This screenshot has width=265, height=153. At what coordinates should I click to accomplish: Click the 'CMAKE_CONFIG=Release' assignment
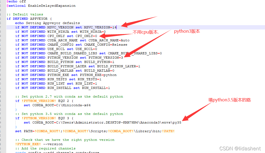point(106,45)
